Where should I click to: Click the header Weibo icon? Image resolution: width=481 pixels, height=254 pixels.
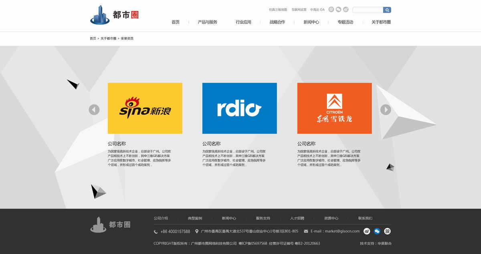tap(346, 10)
